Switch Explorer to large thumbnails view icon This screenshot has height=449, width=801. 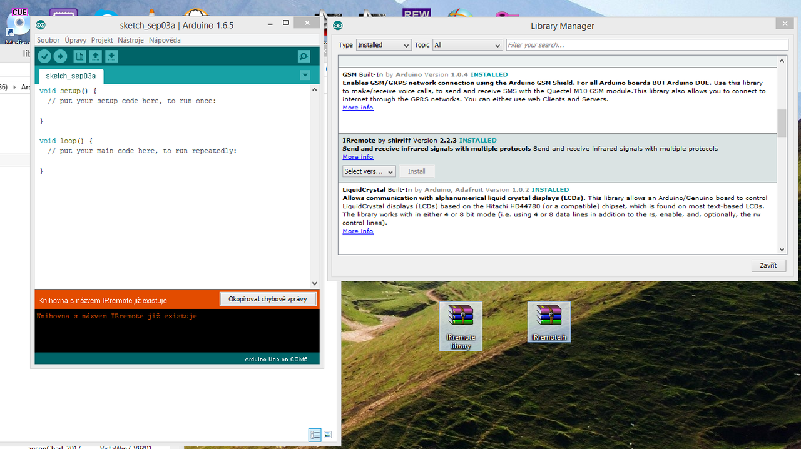tap(328, 435)
